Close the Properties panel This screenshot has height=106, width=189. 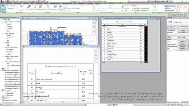click(x=188, y=17)
